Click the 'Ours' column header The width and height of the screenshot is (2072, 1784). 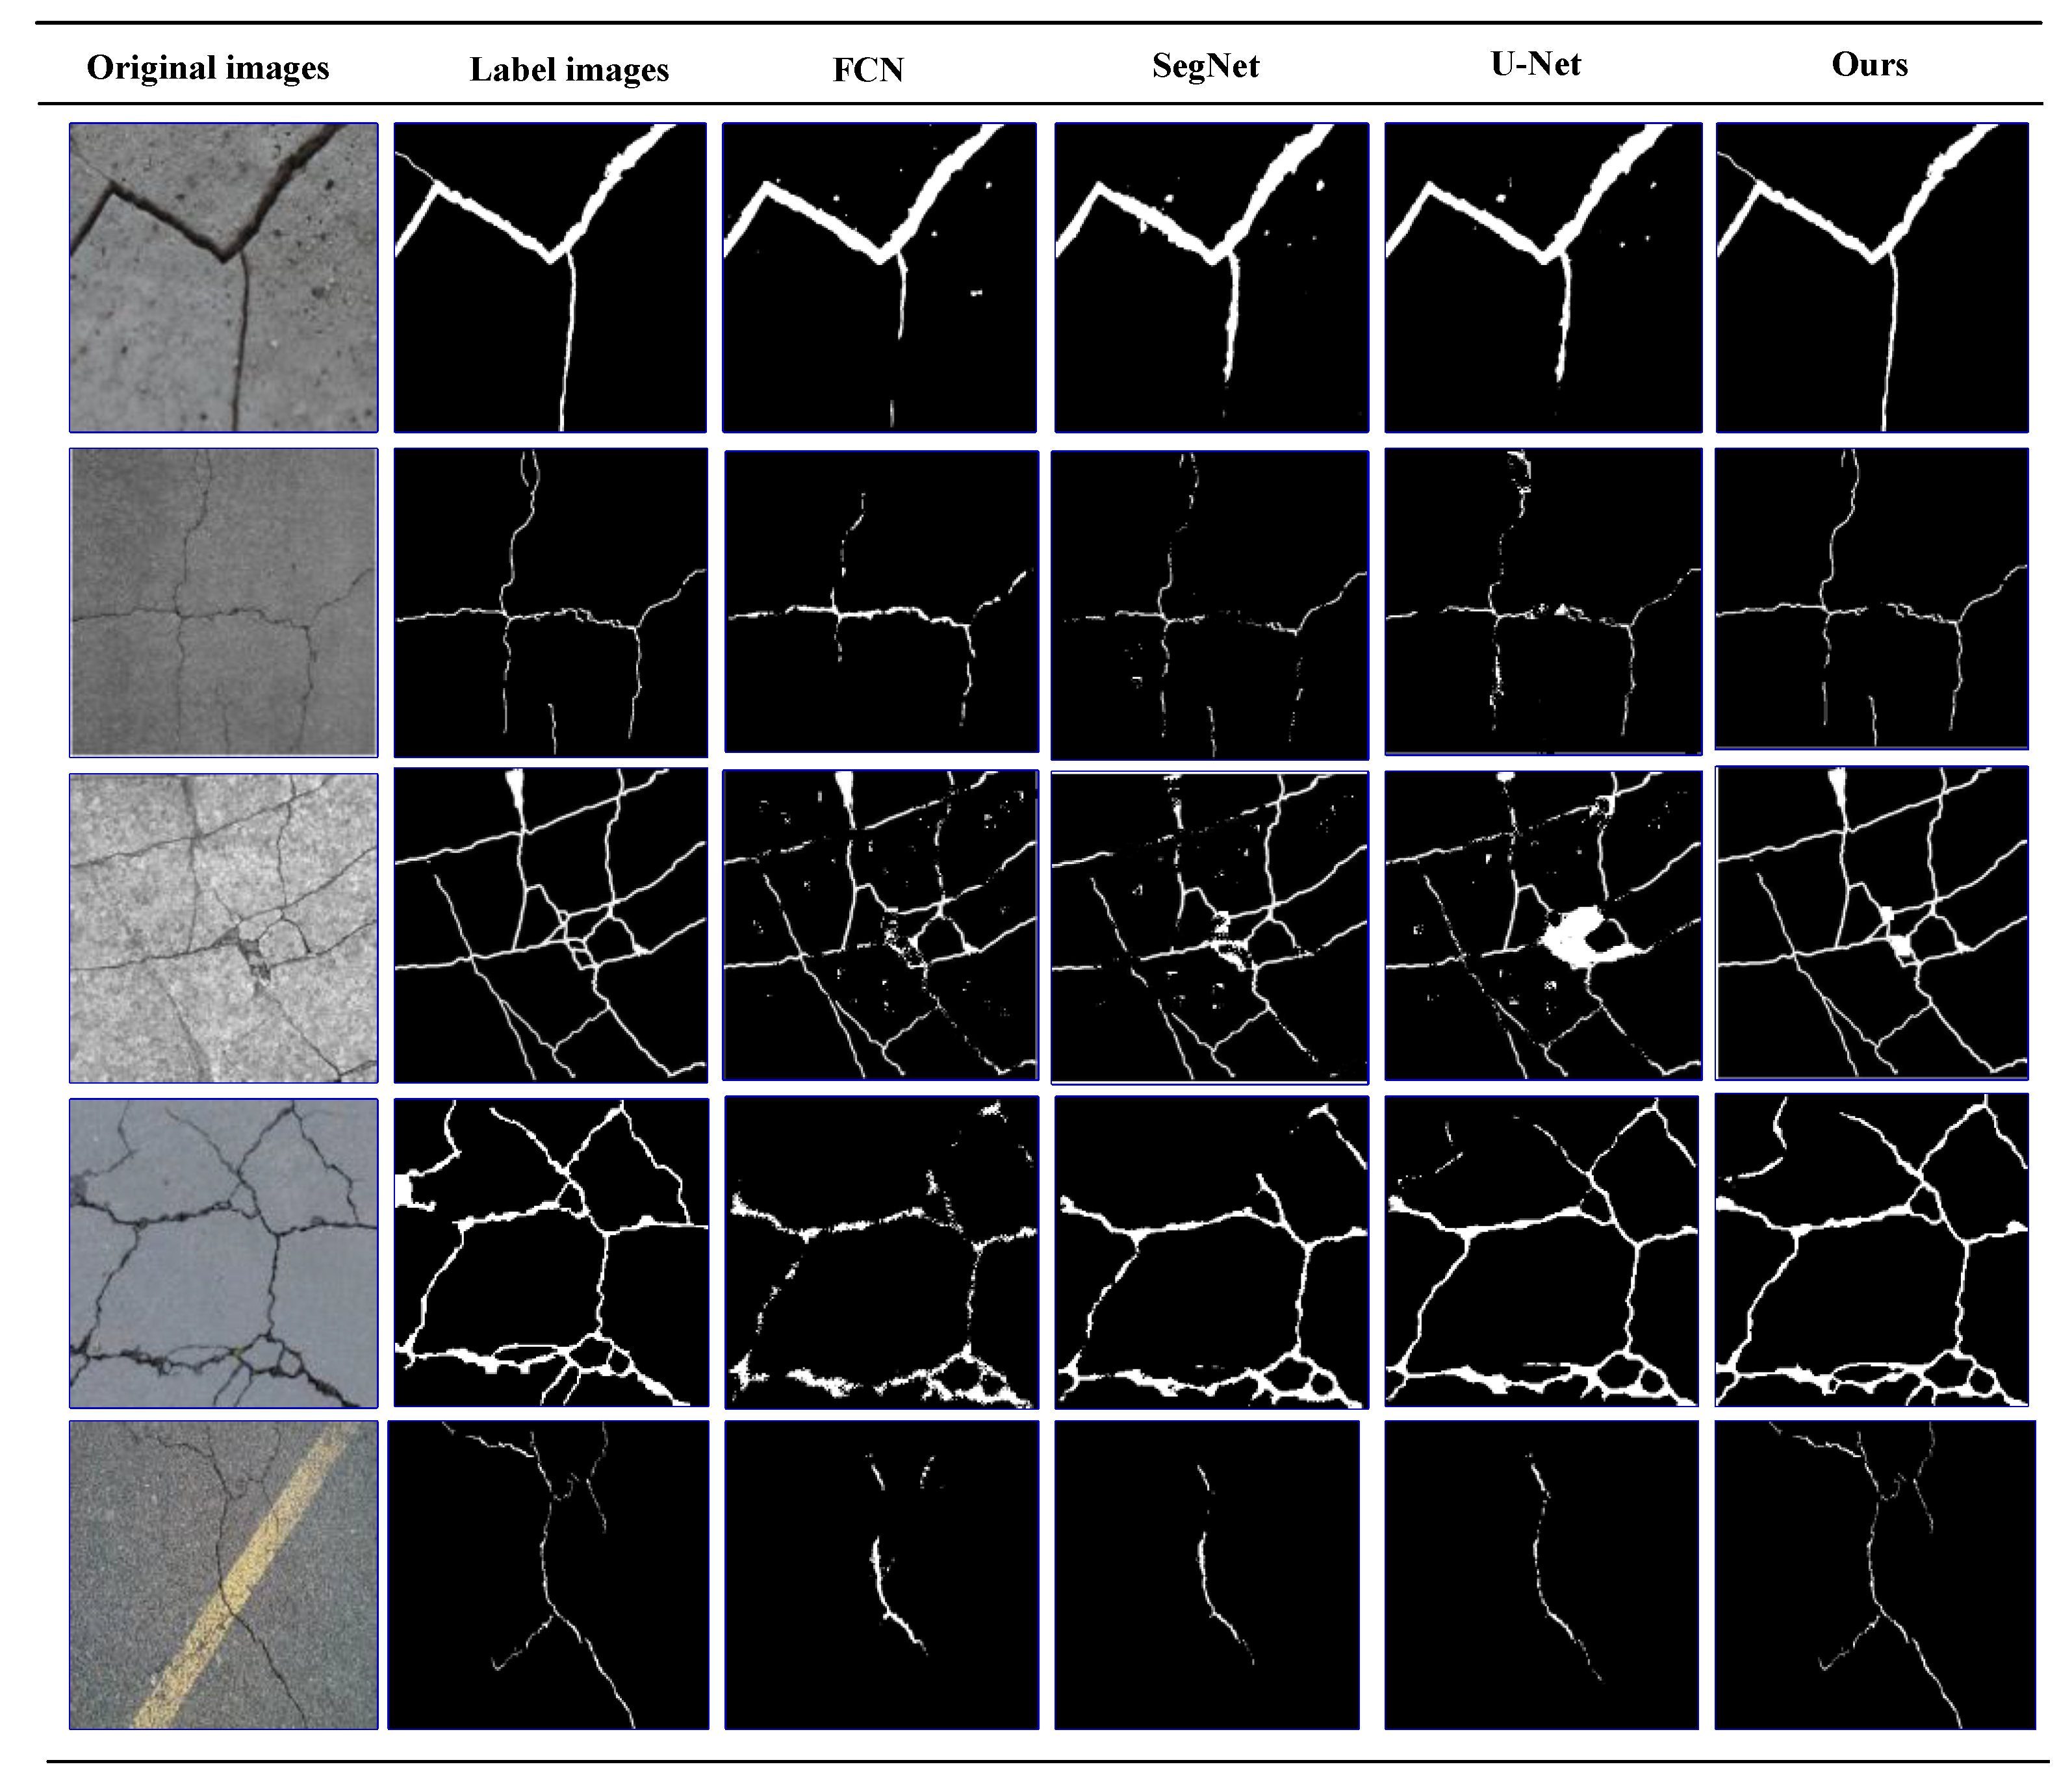[1869, 65]
